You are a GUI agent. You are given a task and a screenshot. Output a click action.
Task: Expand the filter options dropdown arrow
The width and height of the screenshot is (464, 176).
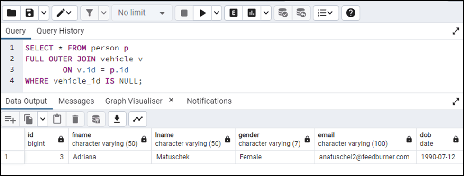pyautogui.click(x=104, y=13)
